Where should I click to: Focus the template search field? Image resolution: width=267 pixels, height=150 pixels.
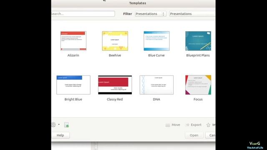(x=83, y=14)
